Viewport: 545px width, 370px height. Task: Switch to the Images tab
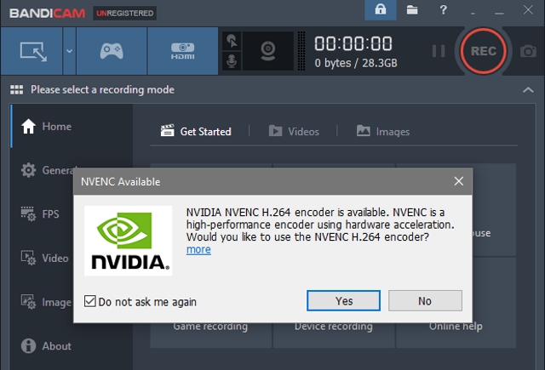click(383, 132)
